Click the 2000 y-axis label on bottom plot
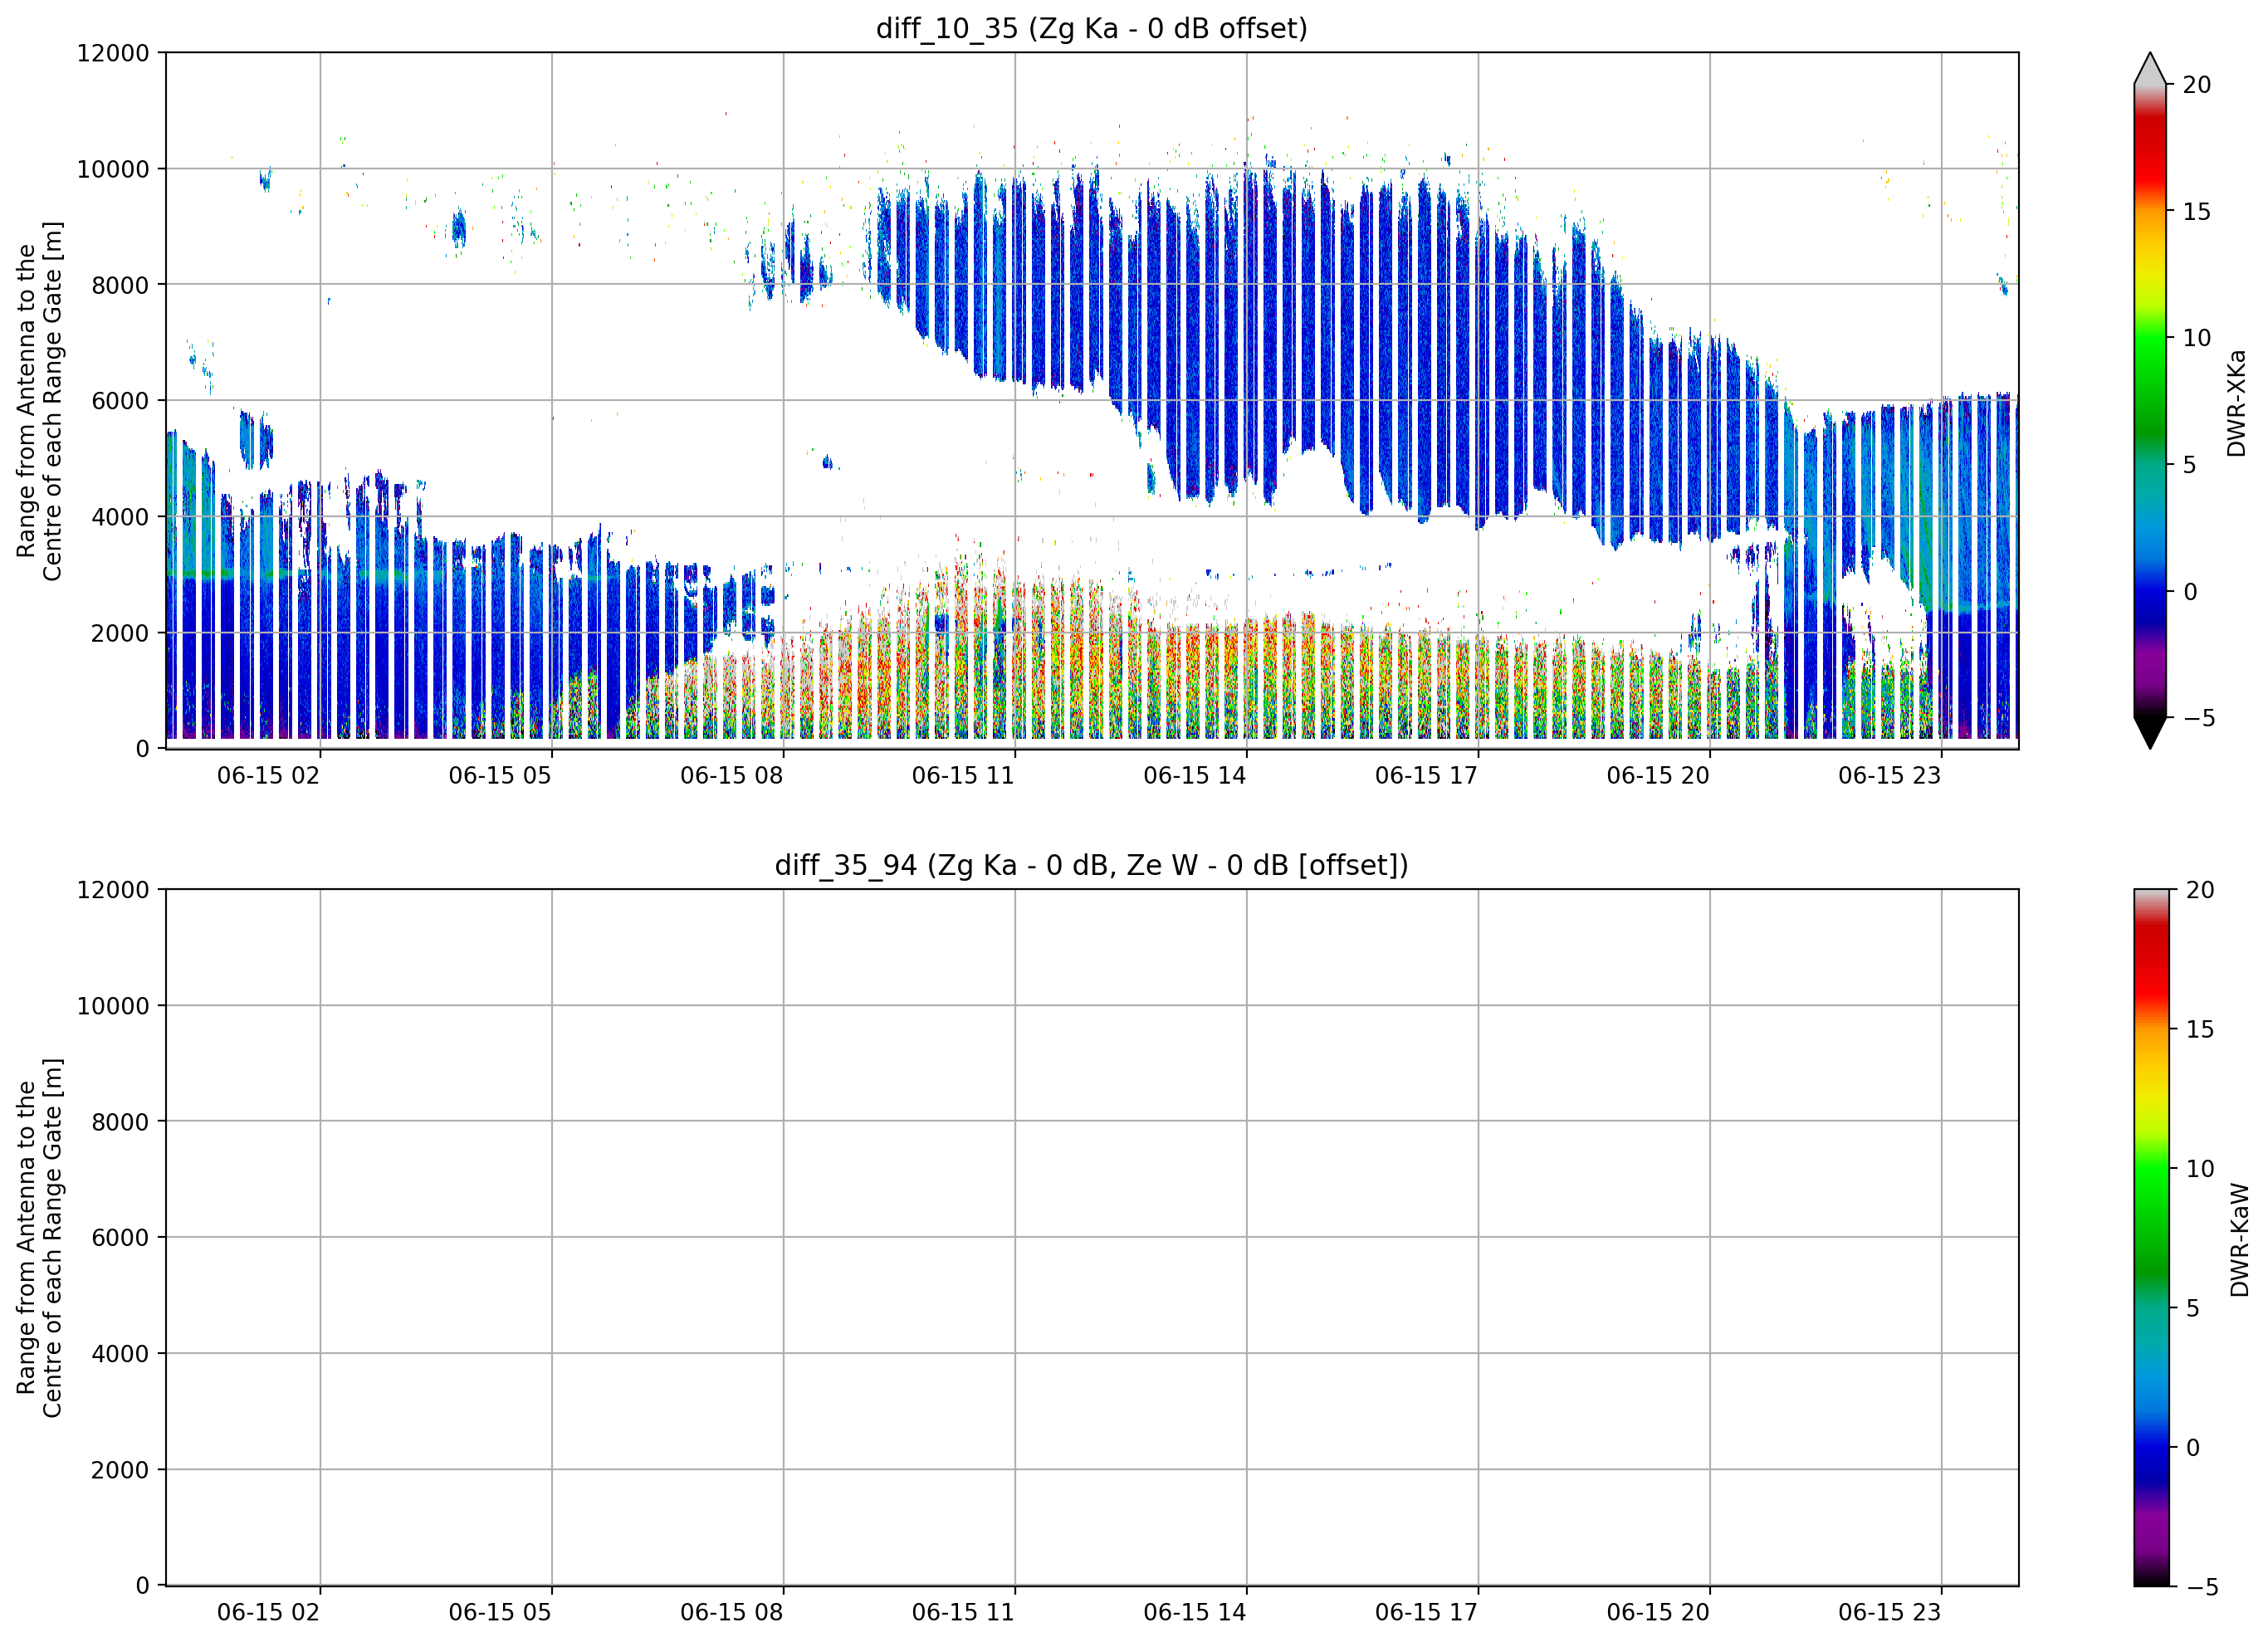 120,1470
